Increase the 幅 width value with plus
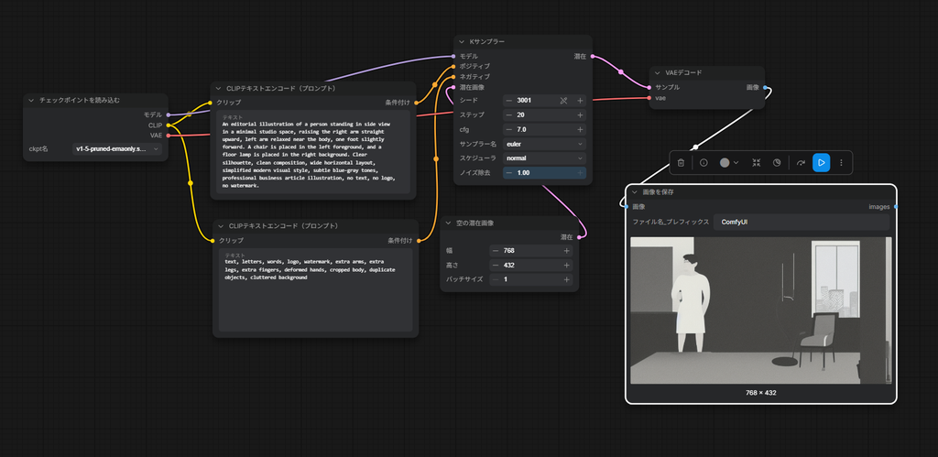Image resolution: width=938 pixels, height=457 pixels. pyautogui.click(x=566, y=251)
